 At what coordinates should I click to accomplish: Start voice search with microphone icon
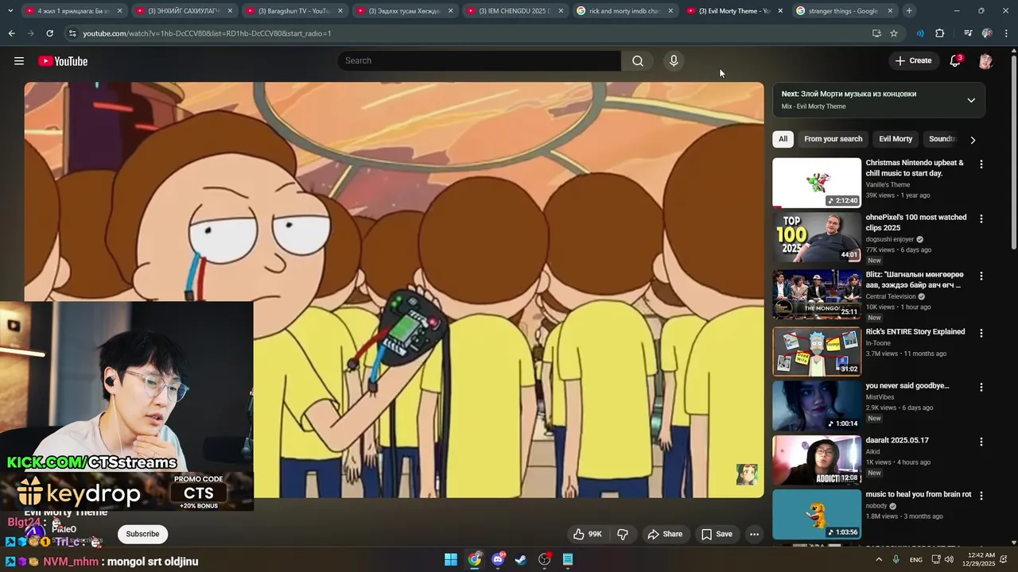point(674,61)
